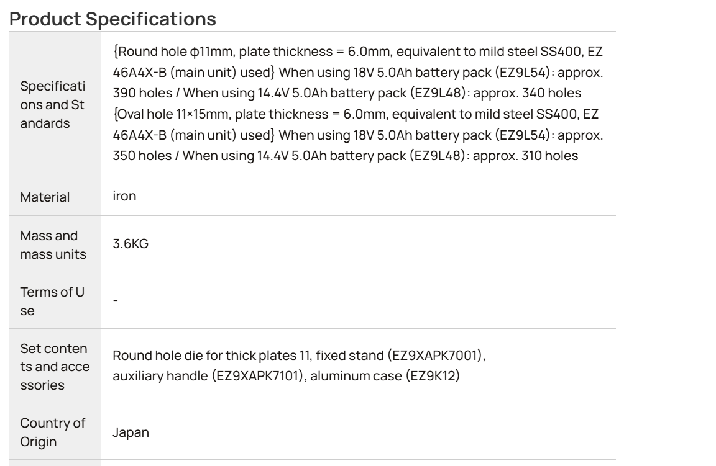Click the 3.6KG mass value
This screenshot has width=716, height=466.
[131, 243]
